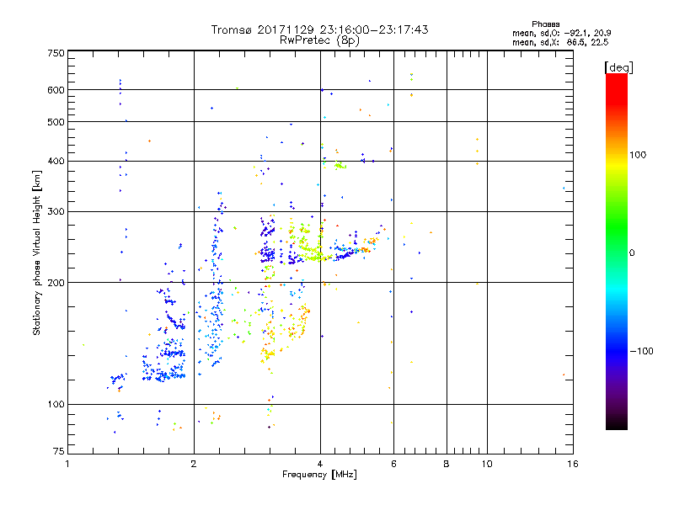The image size is (674, 505).
Task: Click the x-axis tick label '8'
Action: click(x=447, y=464)
